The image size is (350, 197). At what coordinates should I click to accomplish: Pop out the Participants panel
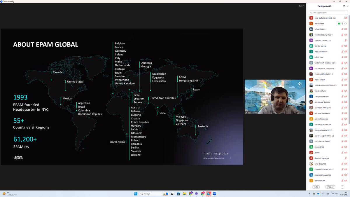click(x=344, y=6)
